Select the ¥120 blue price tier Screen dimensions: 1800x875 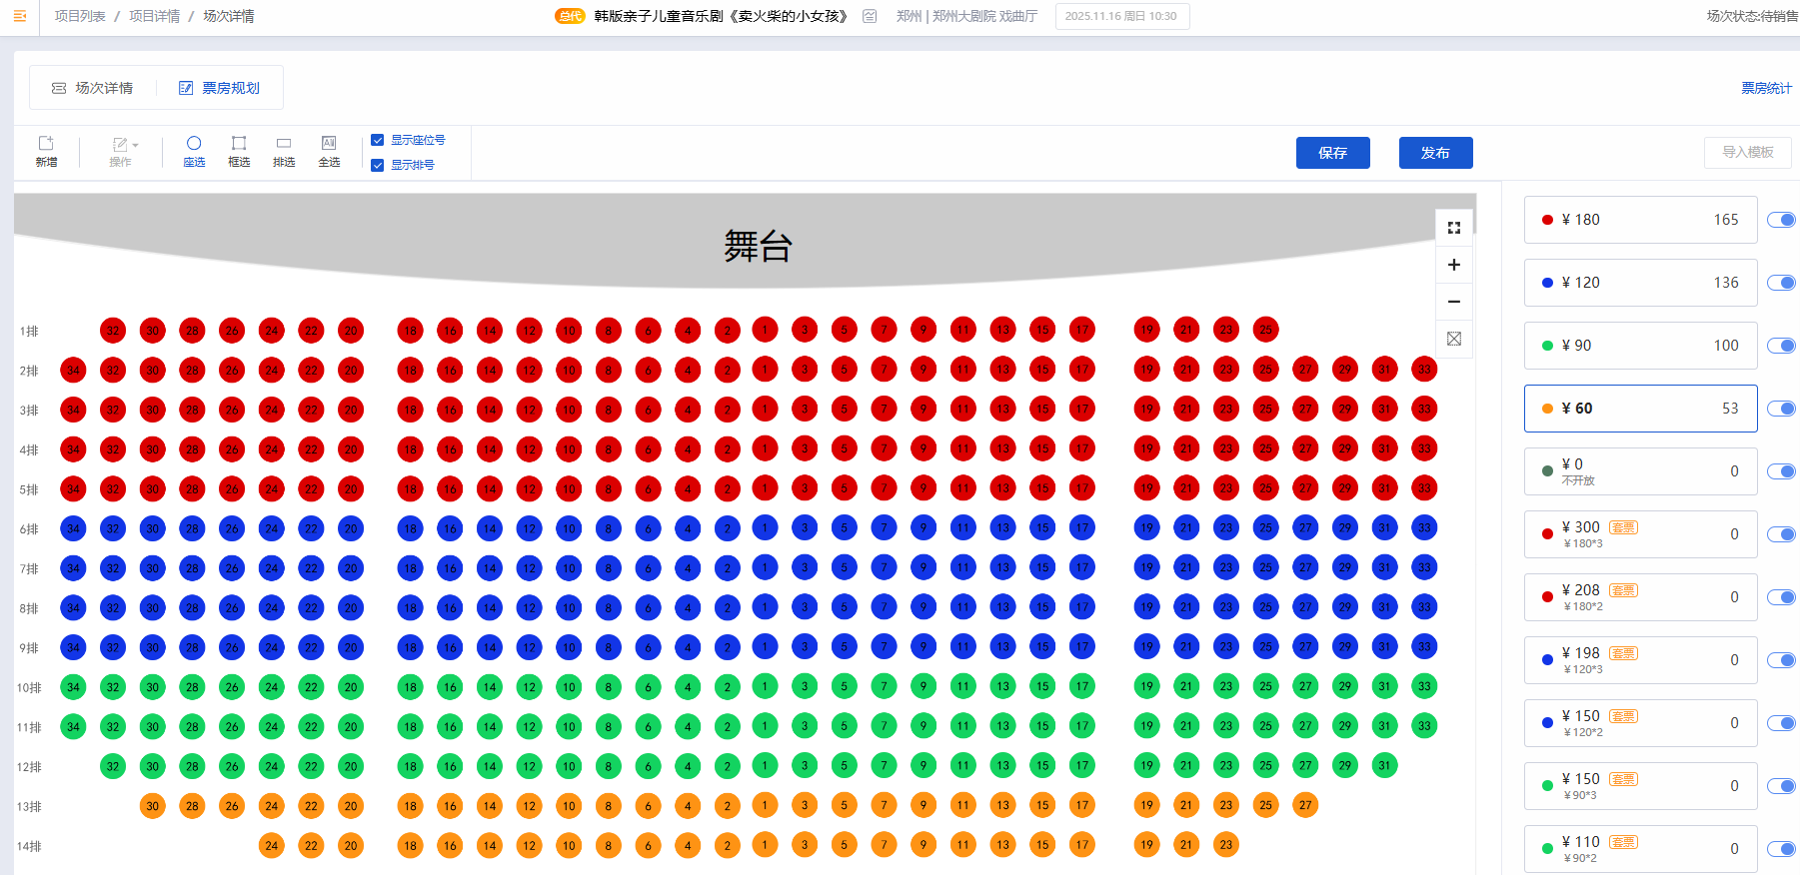click(x=1640, y=283)
